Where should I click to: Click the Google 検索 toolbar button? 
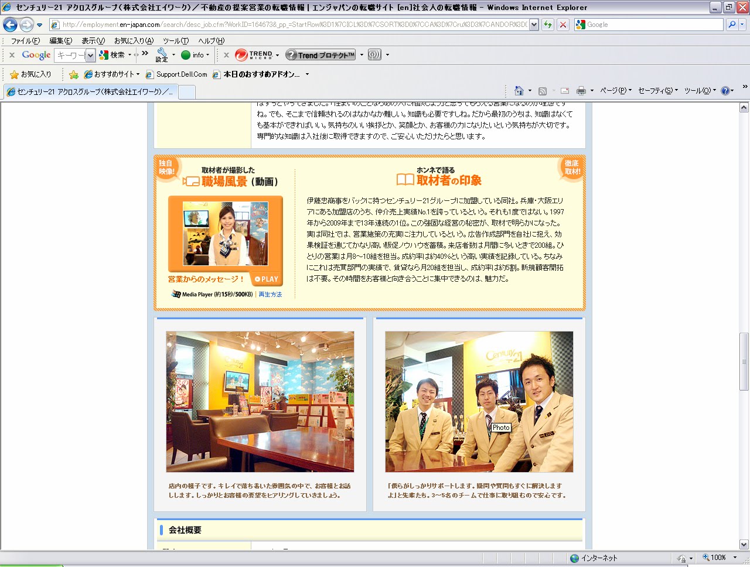pos(112,55)
